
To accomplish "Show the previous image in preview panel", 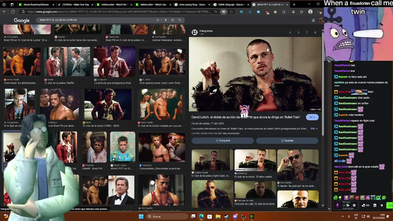I will coord(290,33).
